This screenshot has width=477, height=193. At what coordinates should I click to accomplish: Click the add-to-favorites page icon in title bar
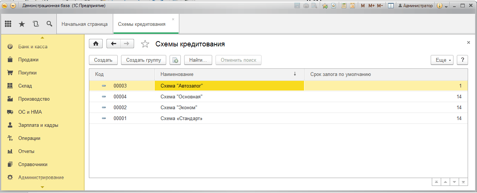tap(333, 6)
